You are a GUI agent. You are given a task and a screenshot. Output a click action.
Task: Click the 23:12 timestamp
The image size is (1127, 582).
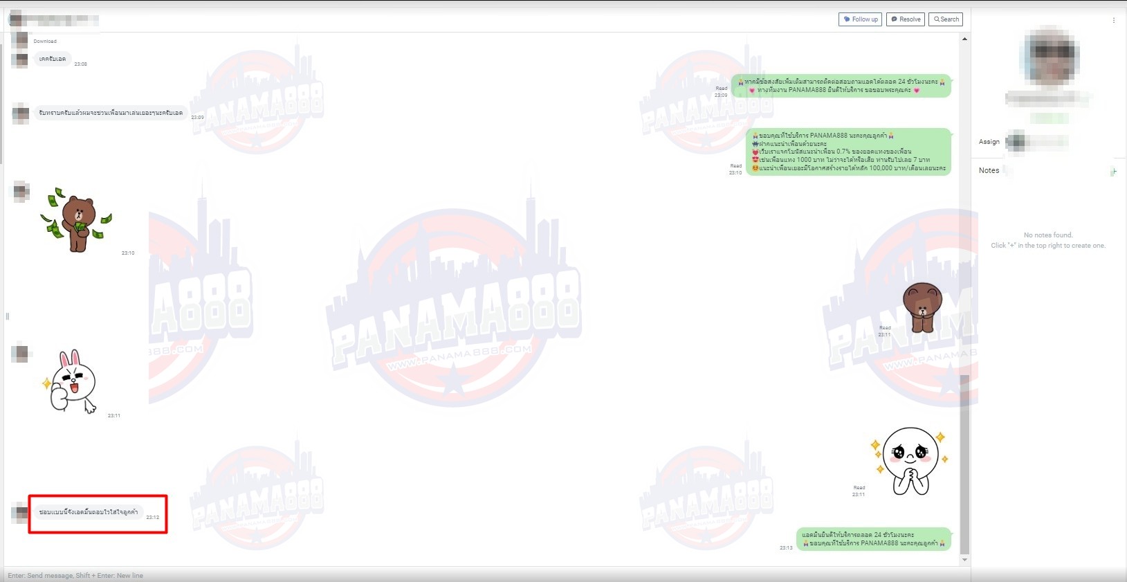tap(152, 518)
